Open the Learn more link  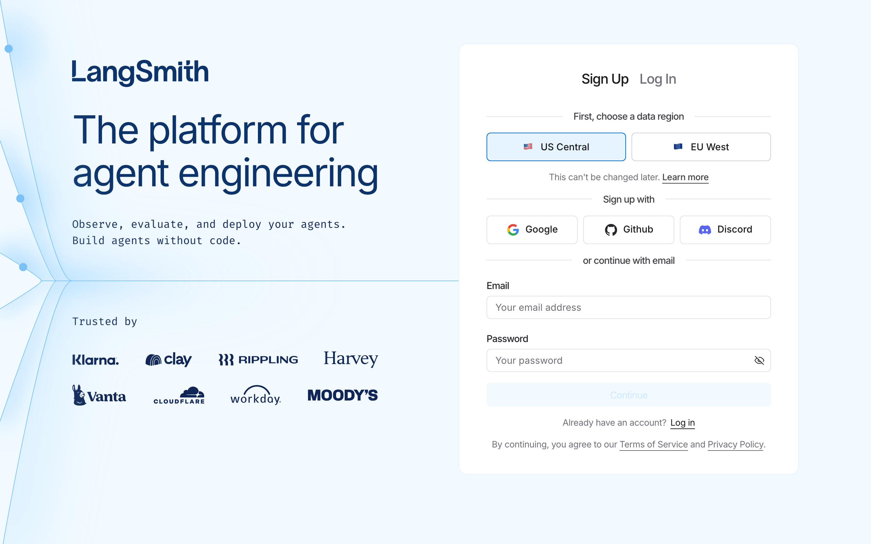pyautogui.click(x=685, y=177)
